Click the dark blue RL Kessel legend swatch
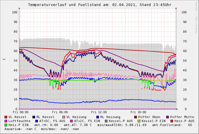This screenshot has height=134, width=199. (x=34, y=117)
